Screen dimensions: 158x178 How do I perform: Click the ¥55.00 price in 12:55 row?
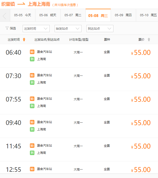[x=141, y=170]
